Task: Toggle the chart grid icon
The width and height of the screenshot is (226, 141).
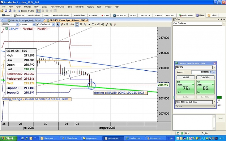Action: click(67, 25)
